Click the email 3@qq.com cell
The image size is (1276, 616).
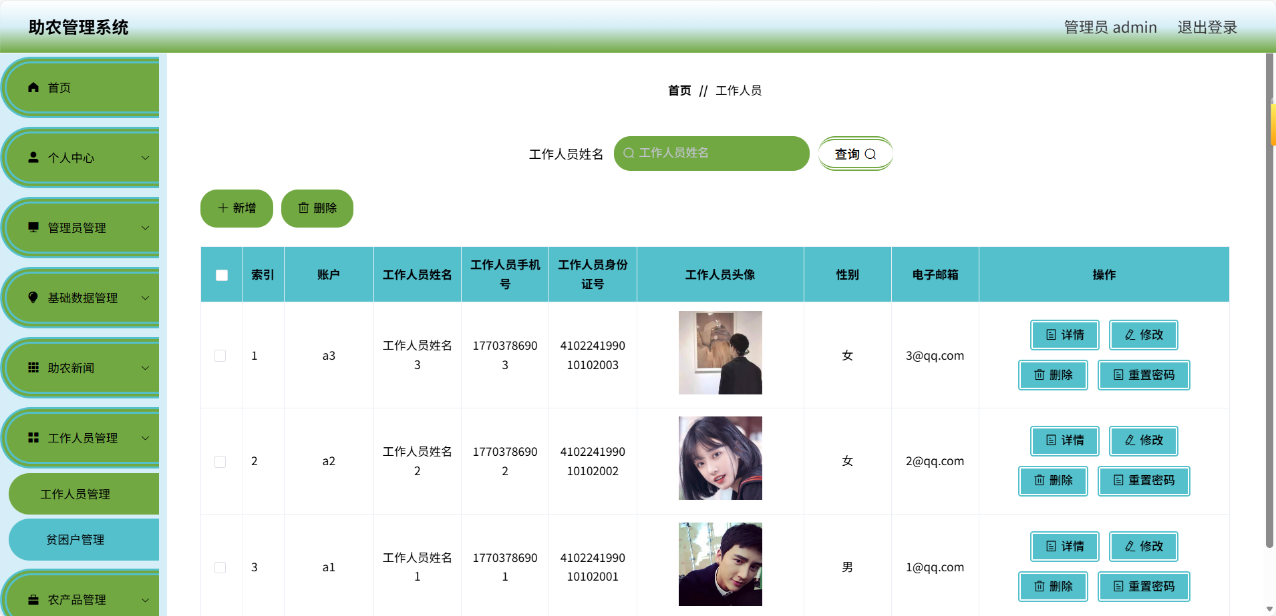[935, 356]
